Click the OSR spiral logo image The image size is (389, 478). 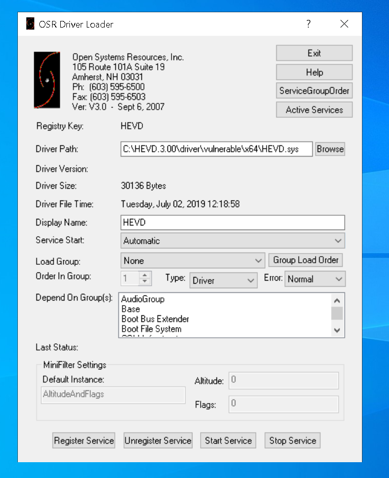tap(46, 80)
